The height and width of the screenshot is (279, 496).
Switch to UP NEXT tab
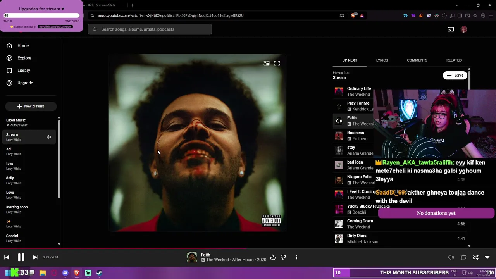(350, 60)
